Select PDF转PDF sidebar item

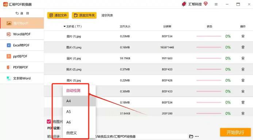pos(22,67)
